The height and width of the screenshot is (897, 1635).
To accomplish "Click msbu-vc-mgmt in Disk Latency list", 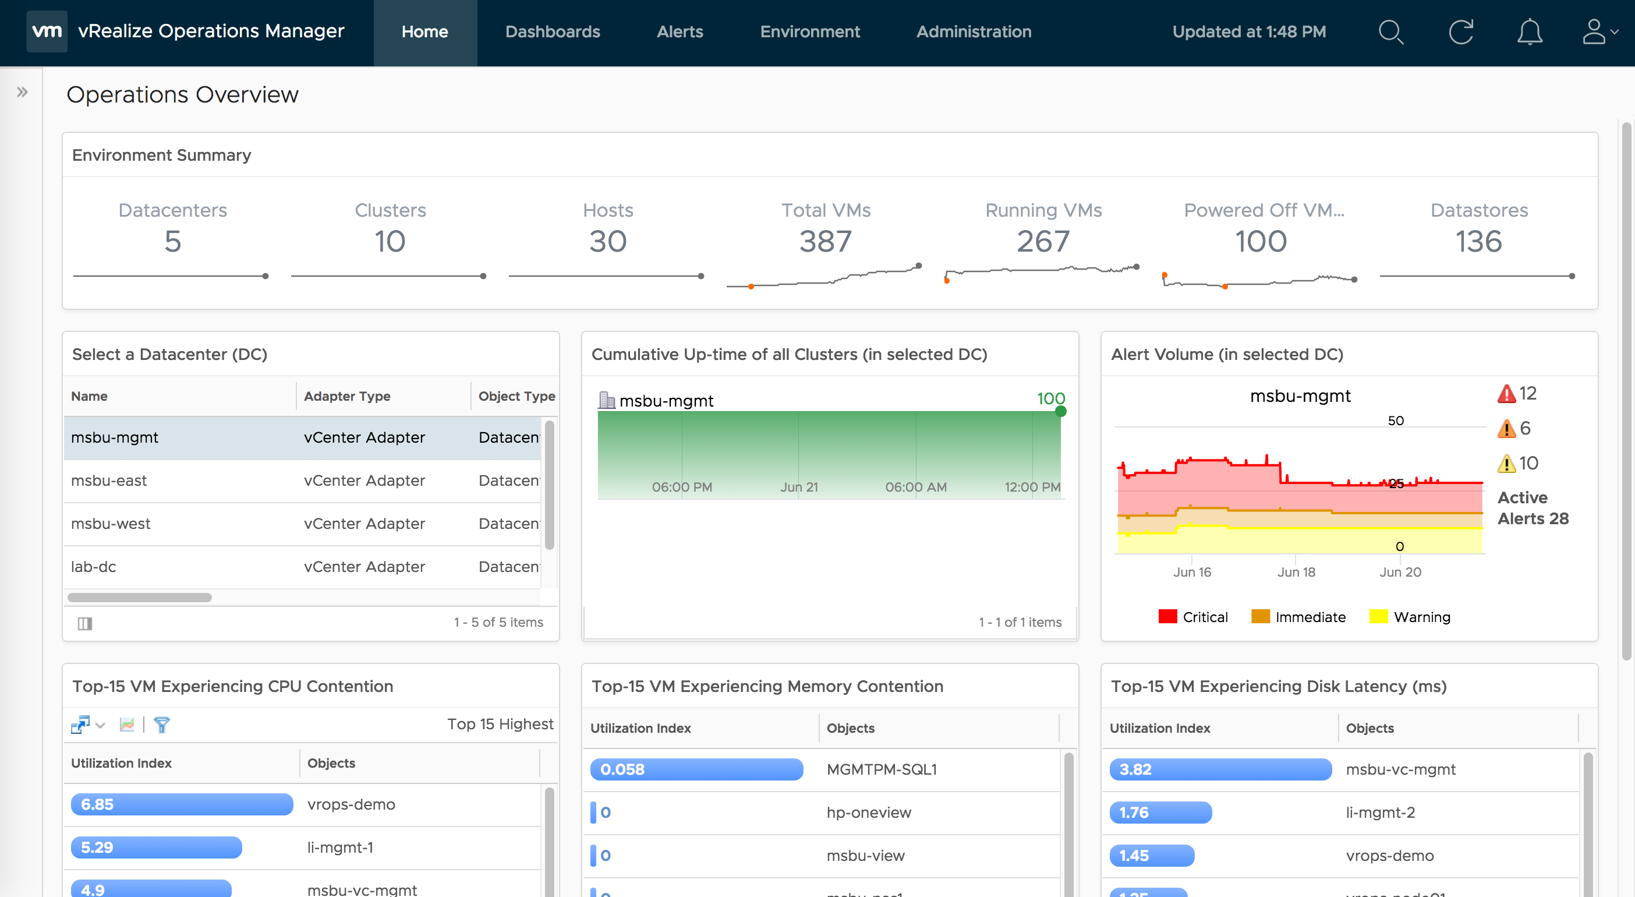I will tap(1400, 769).
